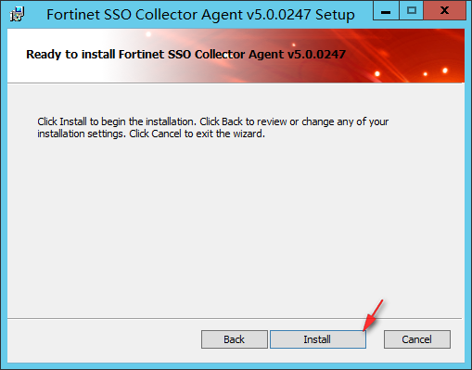Go Back to review installation settings

tap(235, 339)
